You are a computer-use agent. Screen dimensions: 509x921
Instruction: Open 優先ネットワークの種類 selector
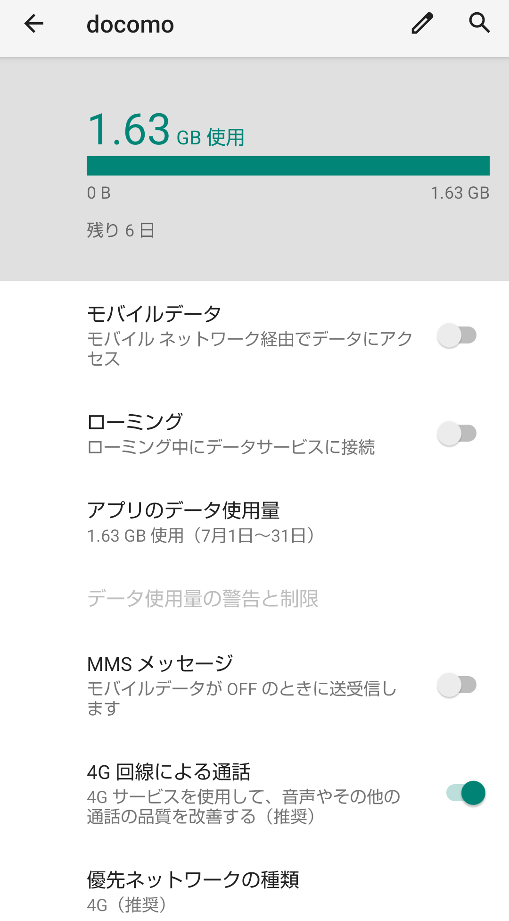[193, 880]
